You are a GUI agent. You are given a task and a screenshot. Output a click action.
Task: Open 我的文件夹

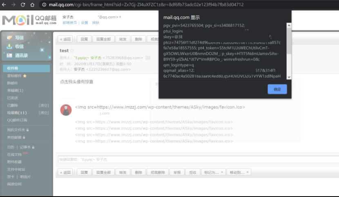pyautogui.click(x=16, y=130)
